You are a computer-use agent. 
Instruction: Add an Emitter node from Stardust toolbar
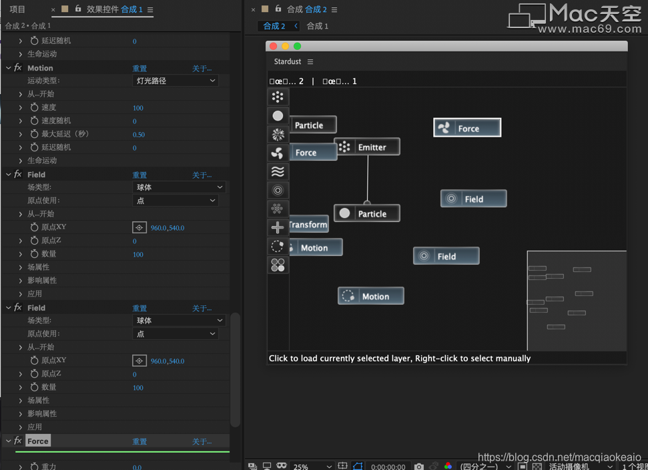coord(278,97)
